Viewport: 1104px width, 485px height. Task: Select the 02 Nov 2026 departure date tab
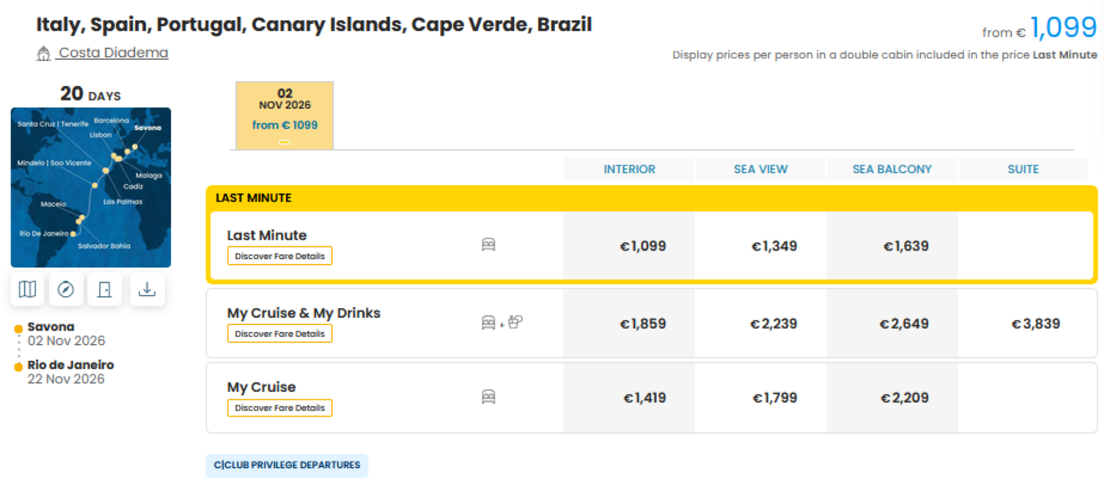click(285, 115)
